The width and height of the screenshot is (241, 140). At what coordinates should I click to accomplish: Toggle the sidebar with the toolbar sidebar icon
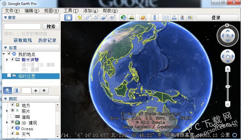coord(68,18)
